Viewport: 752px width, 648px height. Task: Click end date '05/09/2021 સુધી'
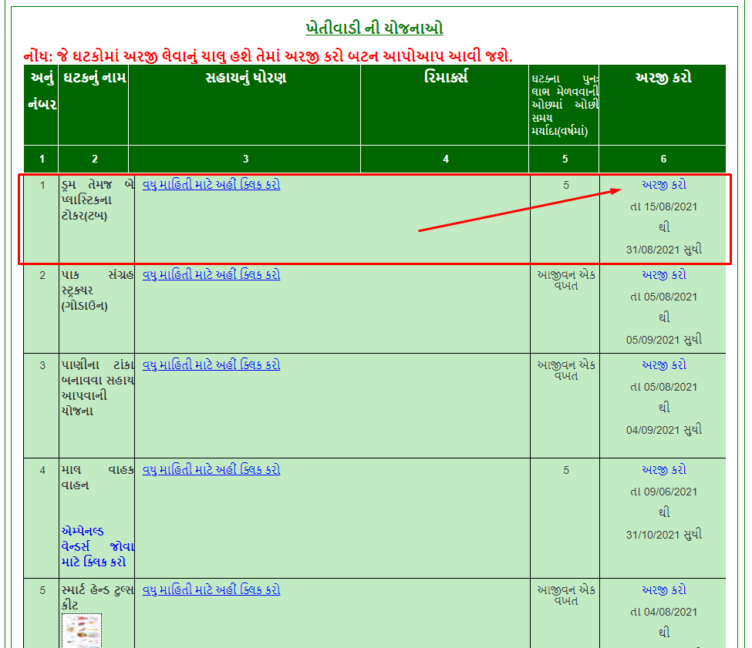[664, 340]
